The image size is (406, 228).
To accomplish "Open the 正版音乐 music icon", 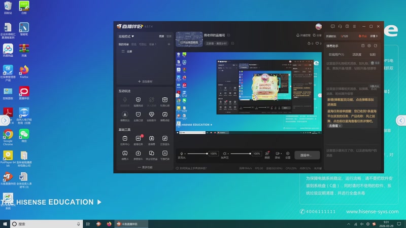I will [164, 138].
